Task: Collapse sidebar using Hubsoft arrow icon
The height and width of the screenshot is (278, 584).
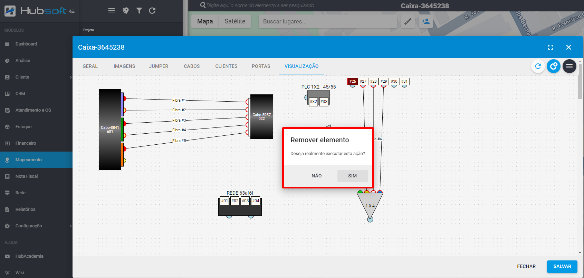Action: pyautogui.click(x=72, y=11)
